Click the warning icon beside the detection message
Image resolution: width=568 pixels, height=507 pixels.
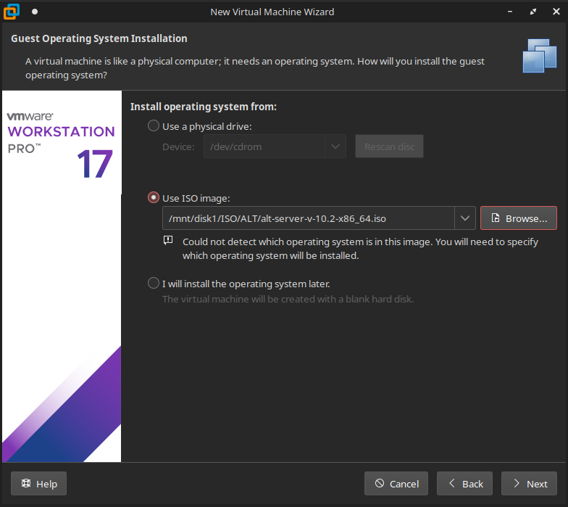click(x=168, y=240)
